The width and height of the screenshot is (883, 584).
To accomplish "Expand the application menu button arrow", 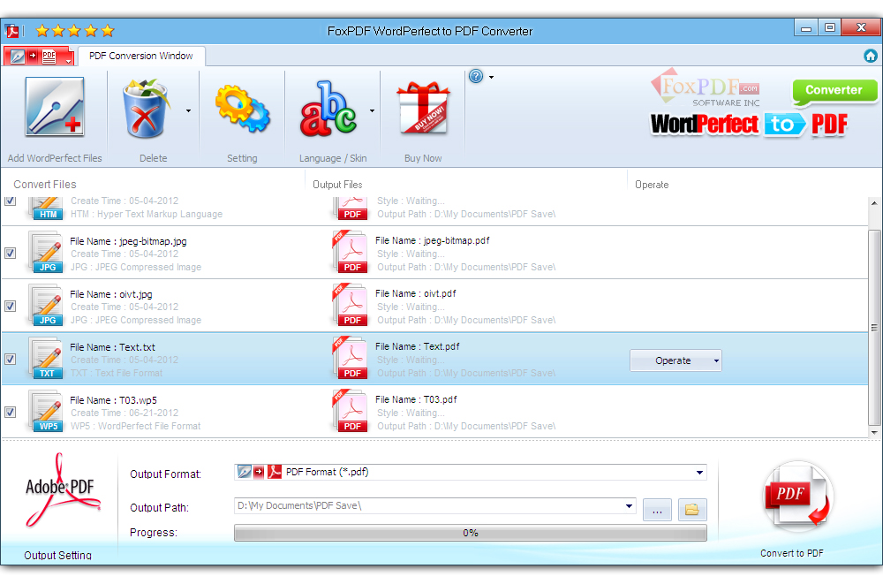I will click(68, 61).
